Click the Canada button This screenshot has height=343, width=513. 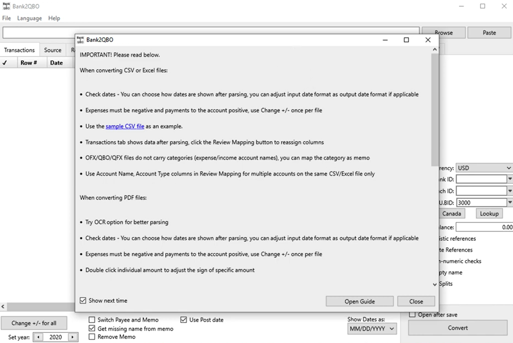(x=452, y=213)
